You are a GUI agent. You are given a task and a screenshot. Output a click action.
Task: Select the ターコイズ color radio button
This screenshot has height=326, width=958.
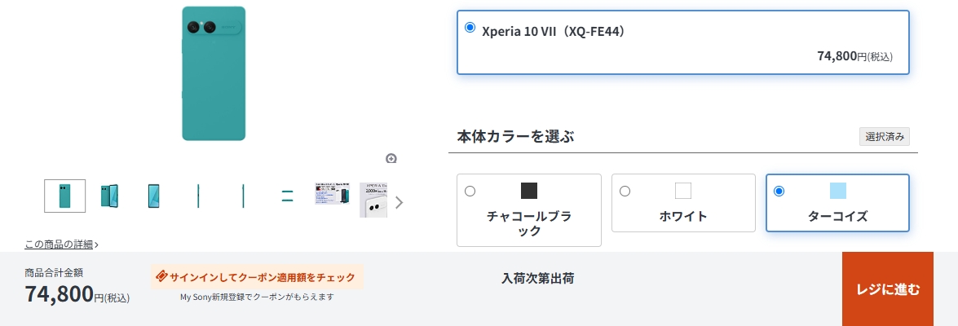779,192
